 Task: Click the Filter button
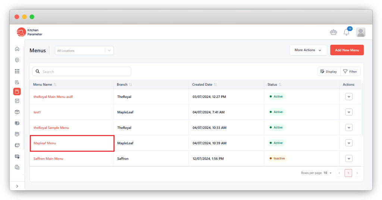pyautogui.click(x=350, y=72)
